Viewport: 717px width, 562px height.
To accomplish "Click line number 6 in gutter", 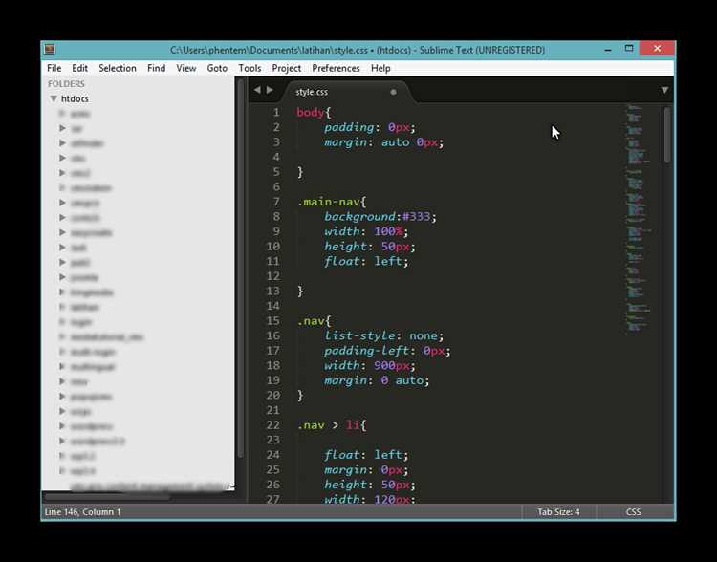I will (276, 186).
